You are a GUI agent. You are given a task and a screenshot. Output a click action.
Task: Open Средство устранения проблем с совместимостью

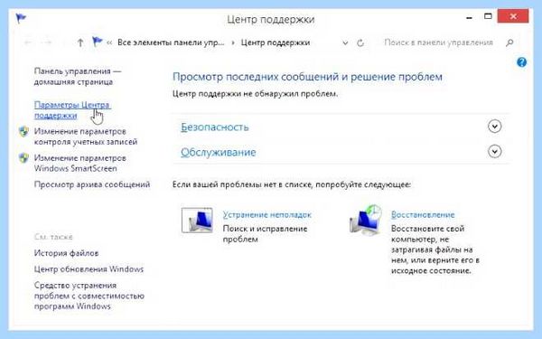89,296
